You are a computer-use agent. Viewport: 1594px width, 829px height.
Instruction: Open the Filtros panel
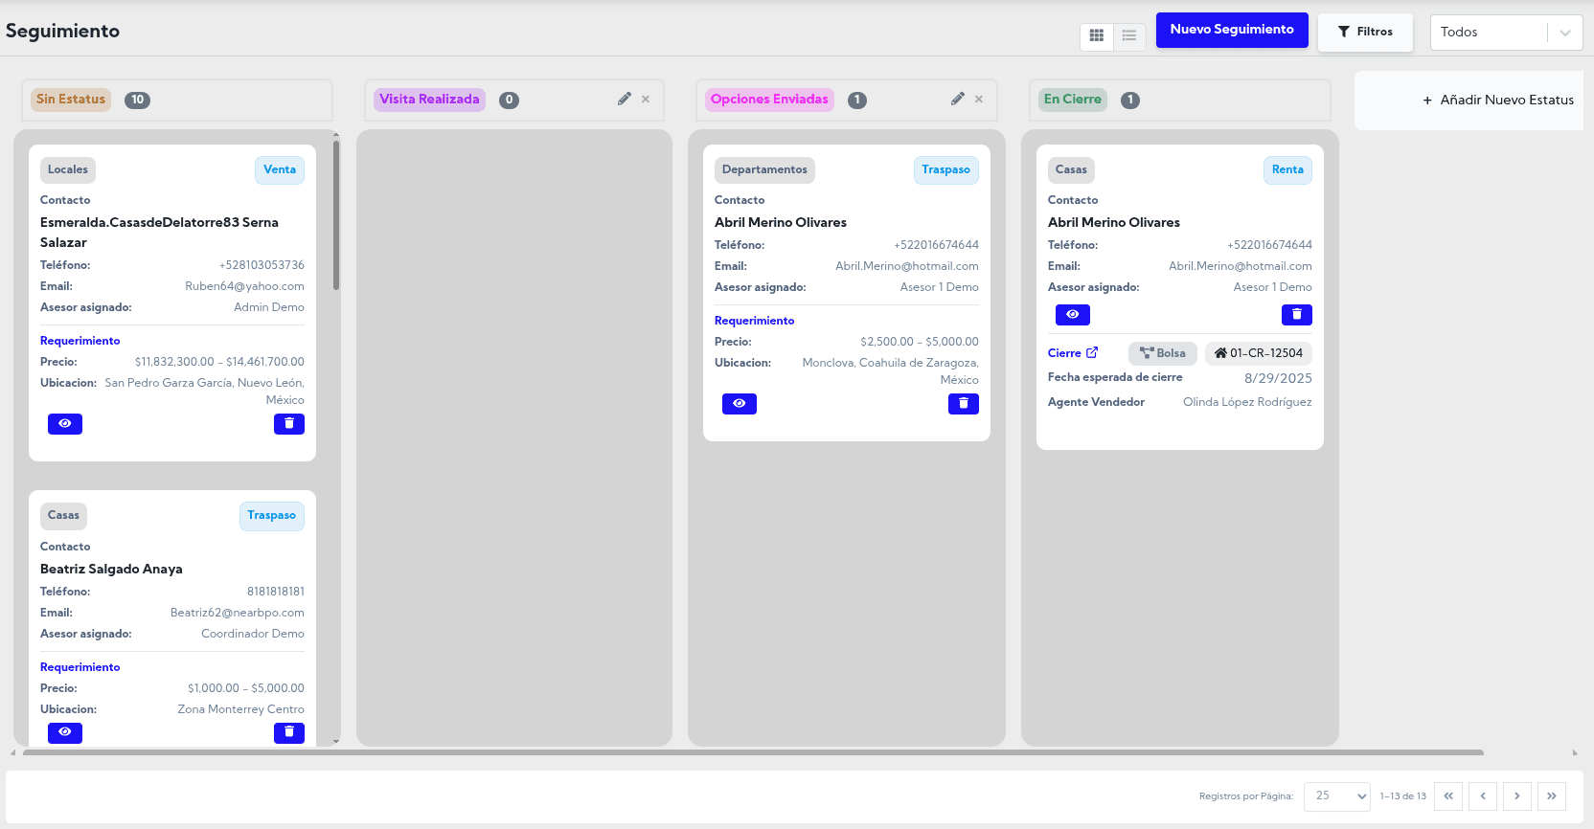[1365, 32]
